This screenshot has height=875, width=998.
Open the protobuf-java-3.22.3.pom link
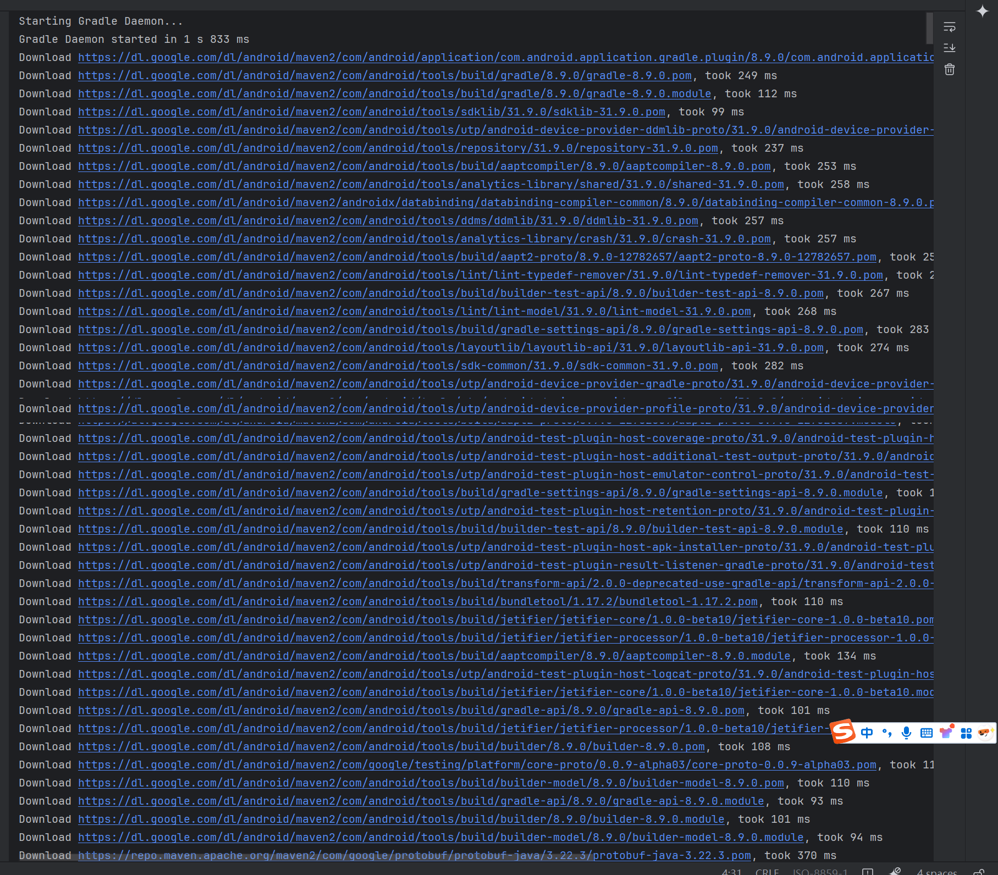[x=415, y=856]
